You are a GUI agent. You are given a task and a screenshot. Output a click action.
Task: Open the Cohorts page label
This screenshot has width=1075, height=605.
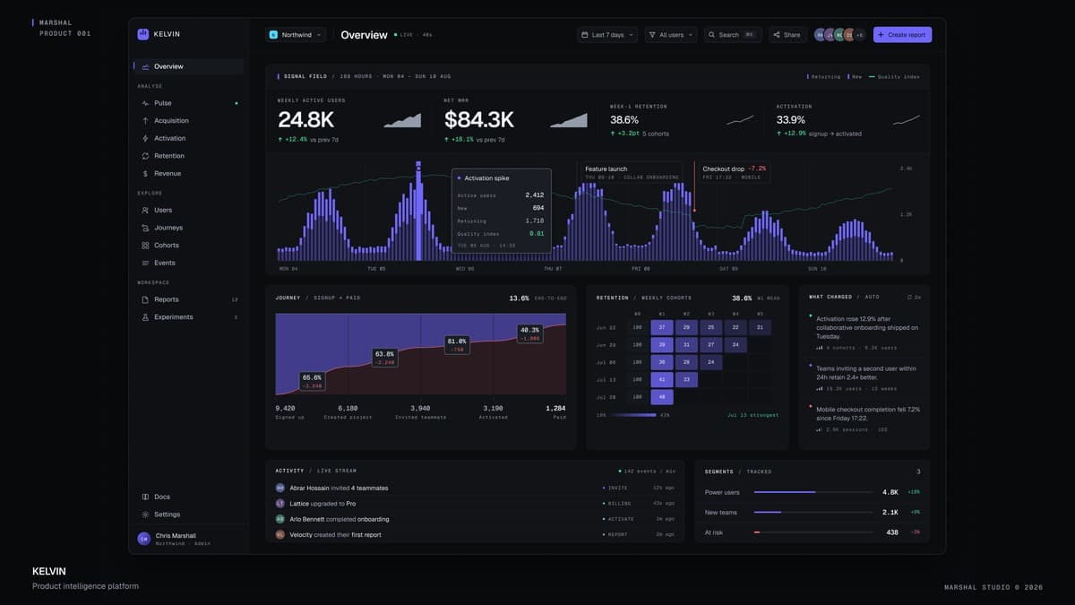click(167, 246)
